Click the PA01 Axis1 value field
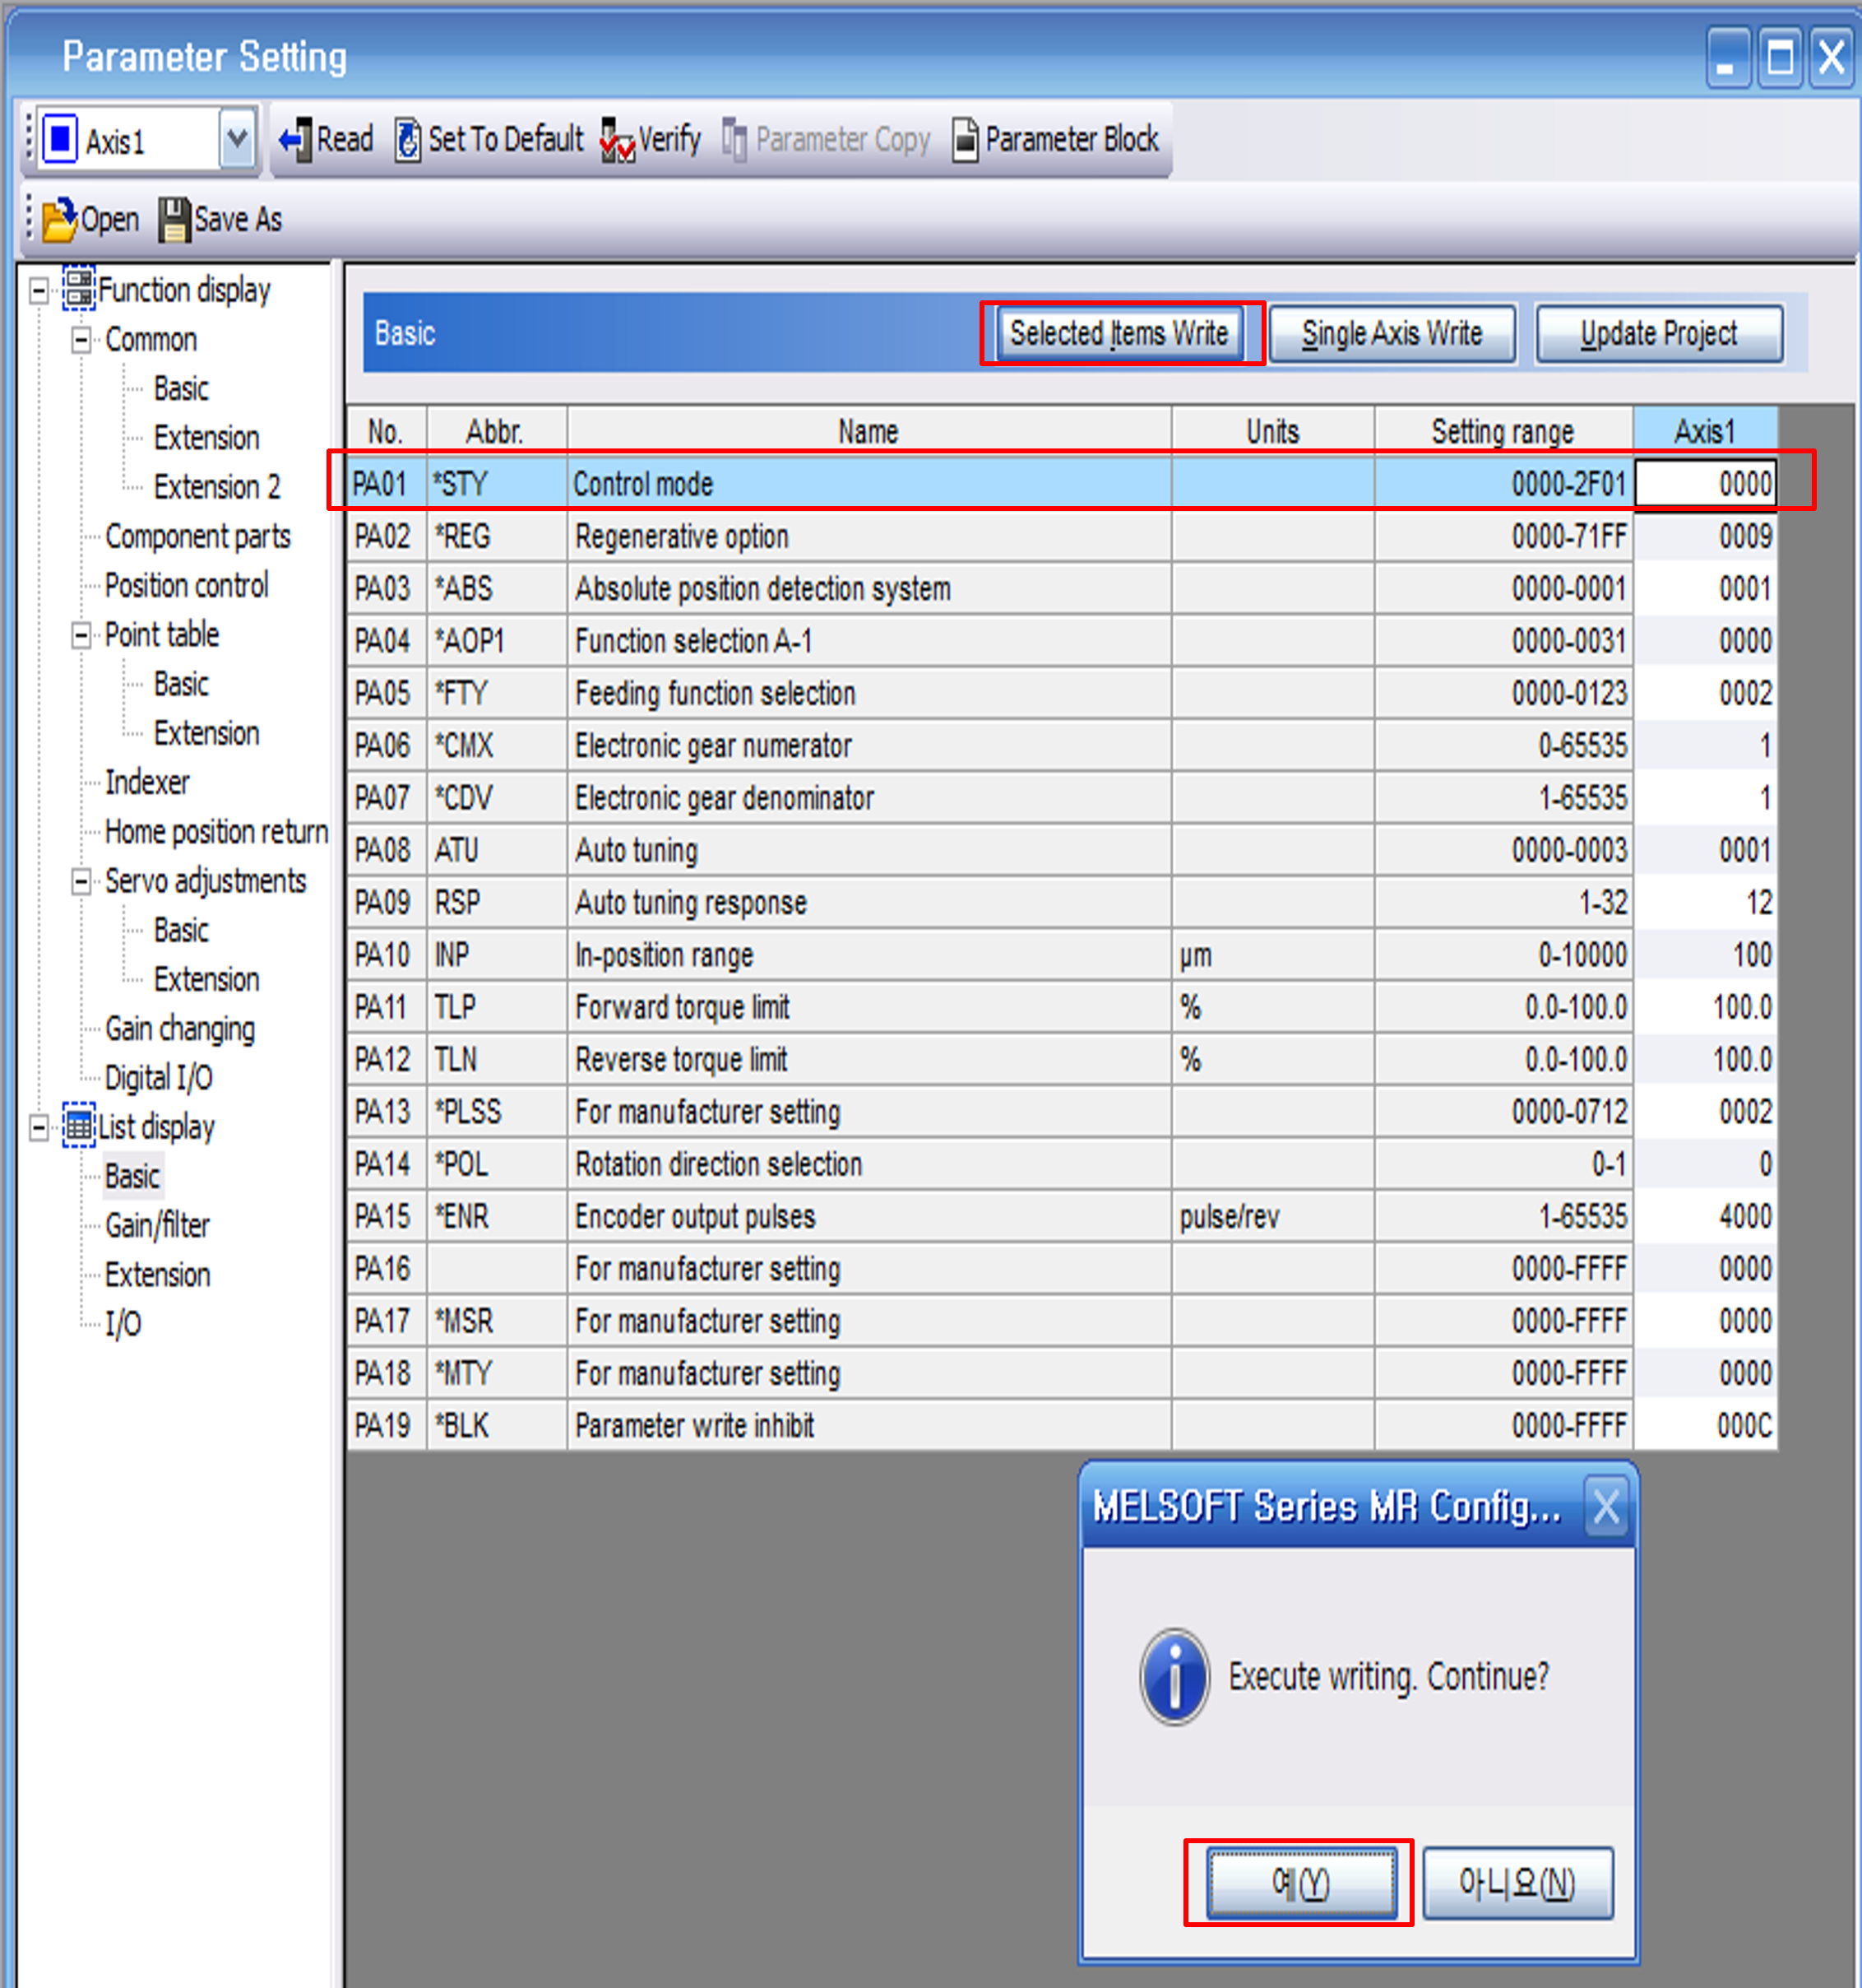The width and height of the screenshot is (1862, 1988). pos(1705,484)
